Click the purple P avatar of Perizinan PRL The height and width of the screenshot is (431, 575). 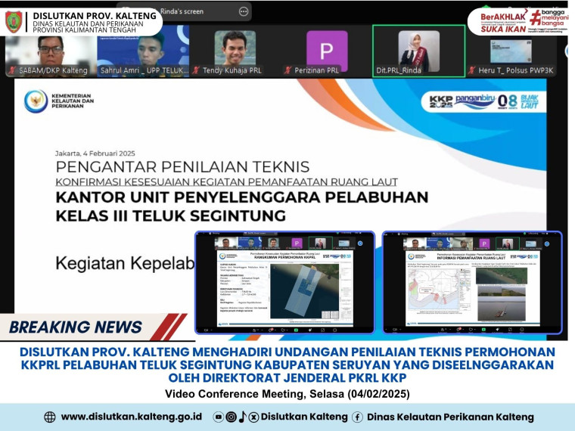(x=327, y=51)
